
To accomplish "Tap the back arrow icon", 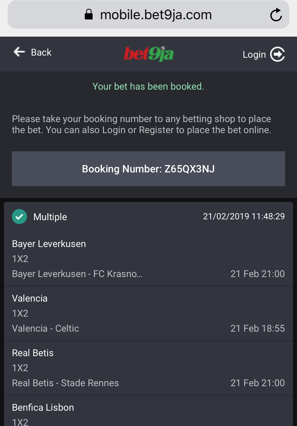I will pos(19,52).
